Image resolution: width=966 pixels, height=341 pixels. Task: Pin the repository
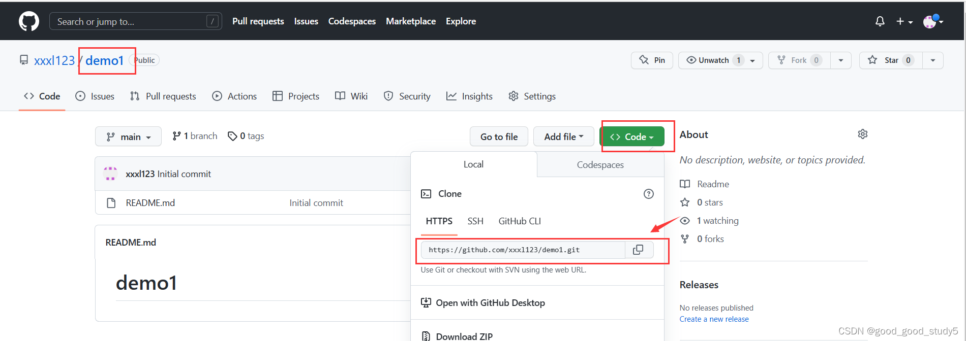pyautogui.click(x=652, y=60)
